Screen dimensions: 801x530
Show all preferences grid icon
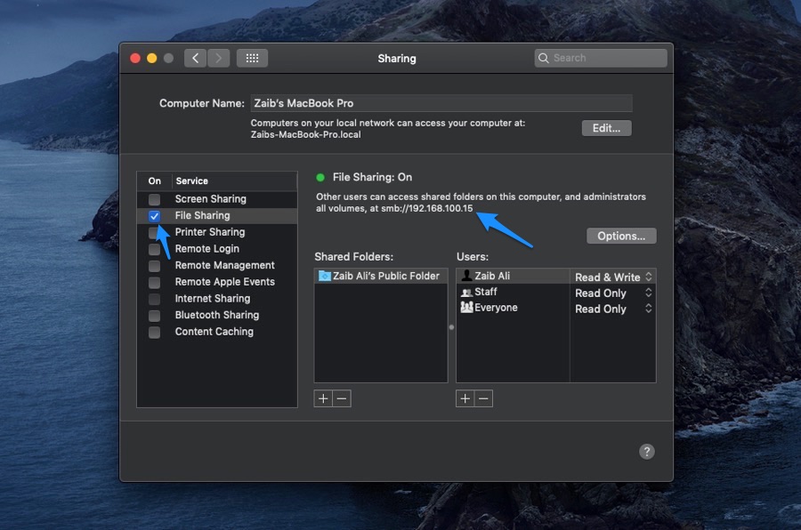click(x=252, y=58)
